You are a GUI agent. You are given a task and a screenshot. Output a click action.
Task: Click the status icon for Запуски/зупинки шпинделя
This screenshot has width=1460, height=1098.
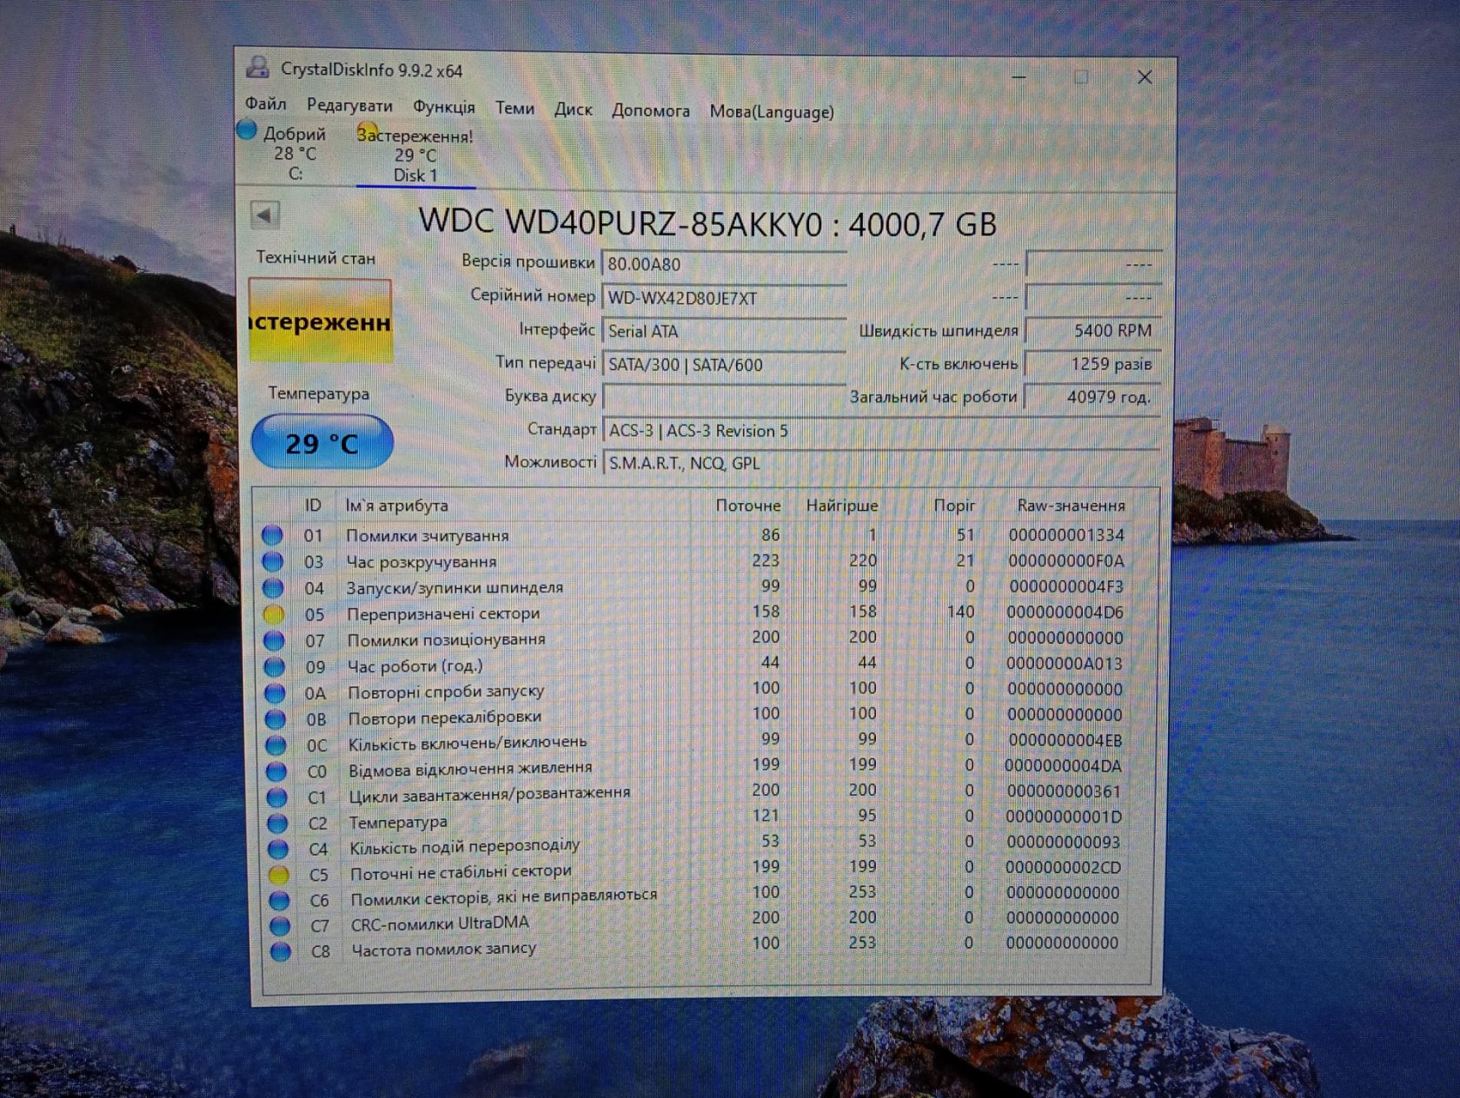click(x=273, y=588)
